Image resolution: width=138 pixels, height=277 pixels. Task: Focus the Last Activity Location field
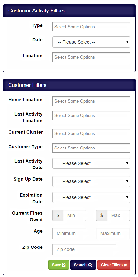click(x=91, y=115)
